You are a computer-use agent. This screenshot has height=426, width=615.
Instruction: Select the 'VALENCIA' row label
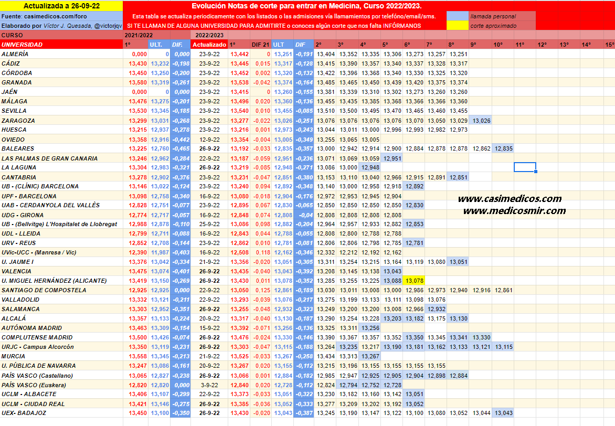(61, 271)
